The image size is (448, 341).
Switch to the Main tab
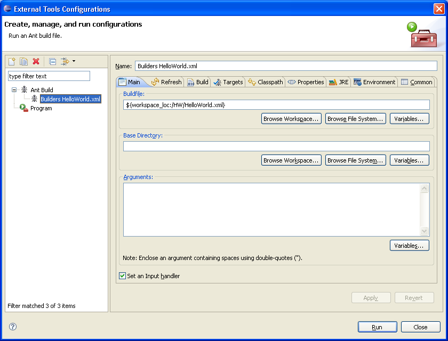130,82
